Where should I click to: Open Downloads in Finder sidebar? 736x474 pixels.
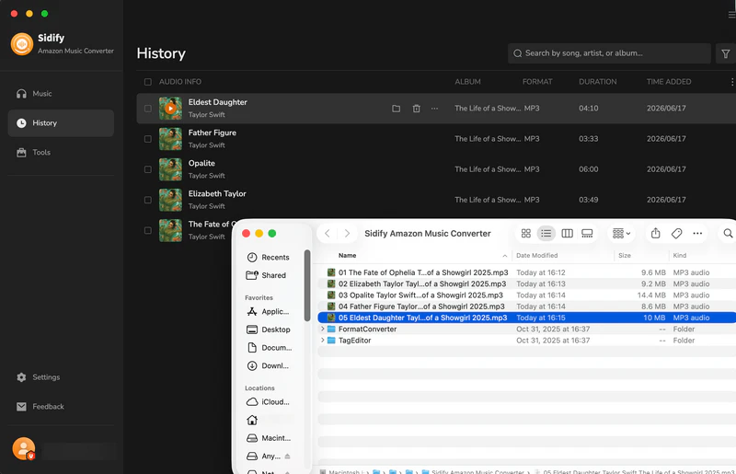tap(268, 366)
